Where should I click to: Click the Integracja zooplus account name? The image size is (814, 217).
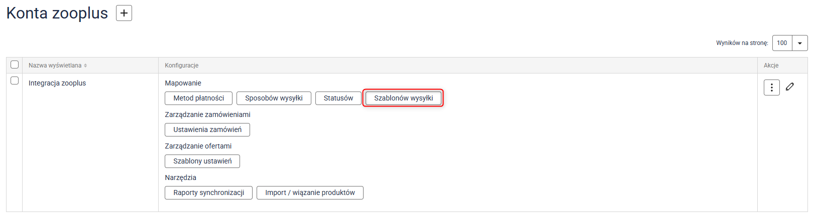57,83
